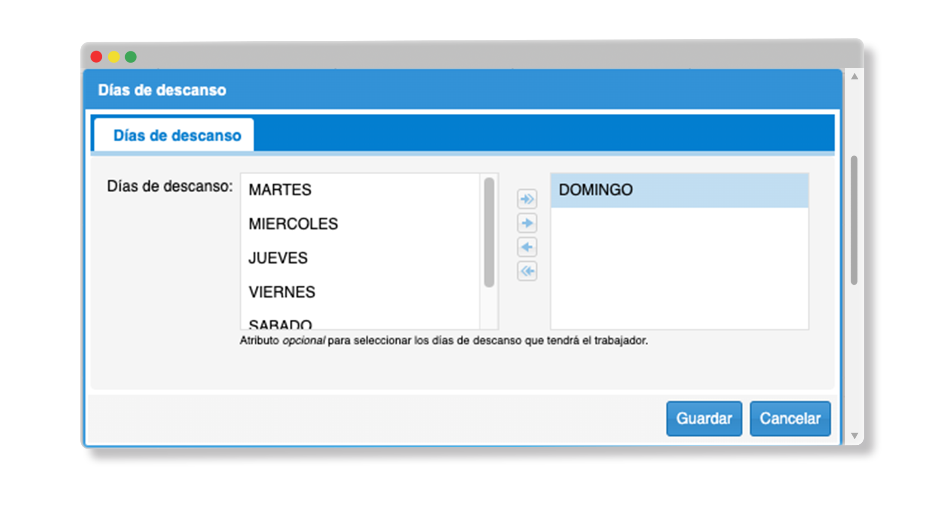Click the window scroll up arrow
The width and height of the screenshot is (943, 507).
point(854,76)
